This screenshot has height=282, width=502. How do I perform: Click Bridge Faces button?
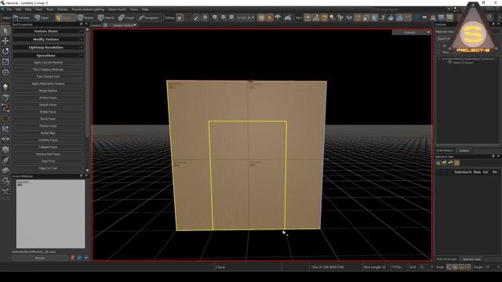pyautogui.click(x=49, y=111)
